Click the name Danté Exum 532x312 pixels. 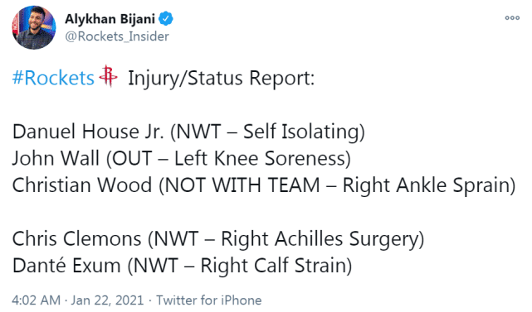66,265
